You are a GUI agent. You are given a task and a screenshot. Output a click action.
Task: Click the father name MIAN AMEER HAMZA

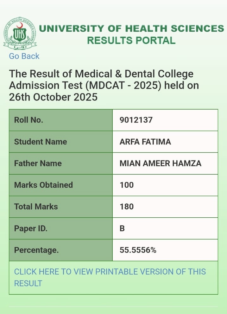tap(161, 163)
